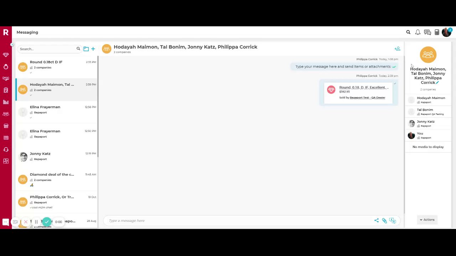Expand the left sidebar with arrow toggle

coord(12,44)
